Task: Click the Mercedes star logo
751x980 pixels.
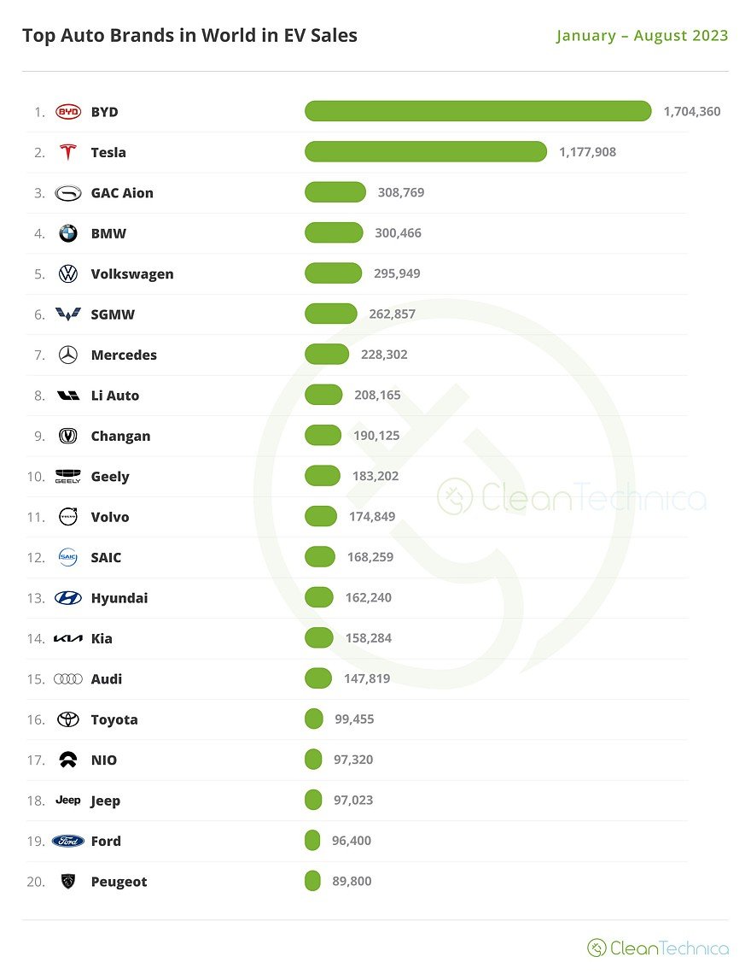Action: (x=68, y=355)
